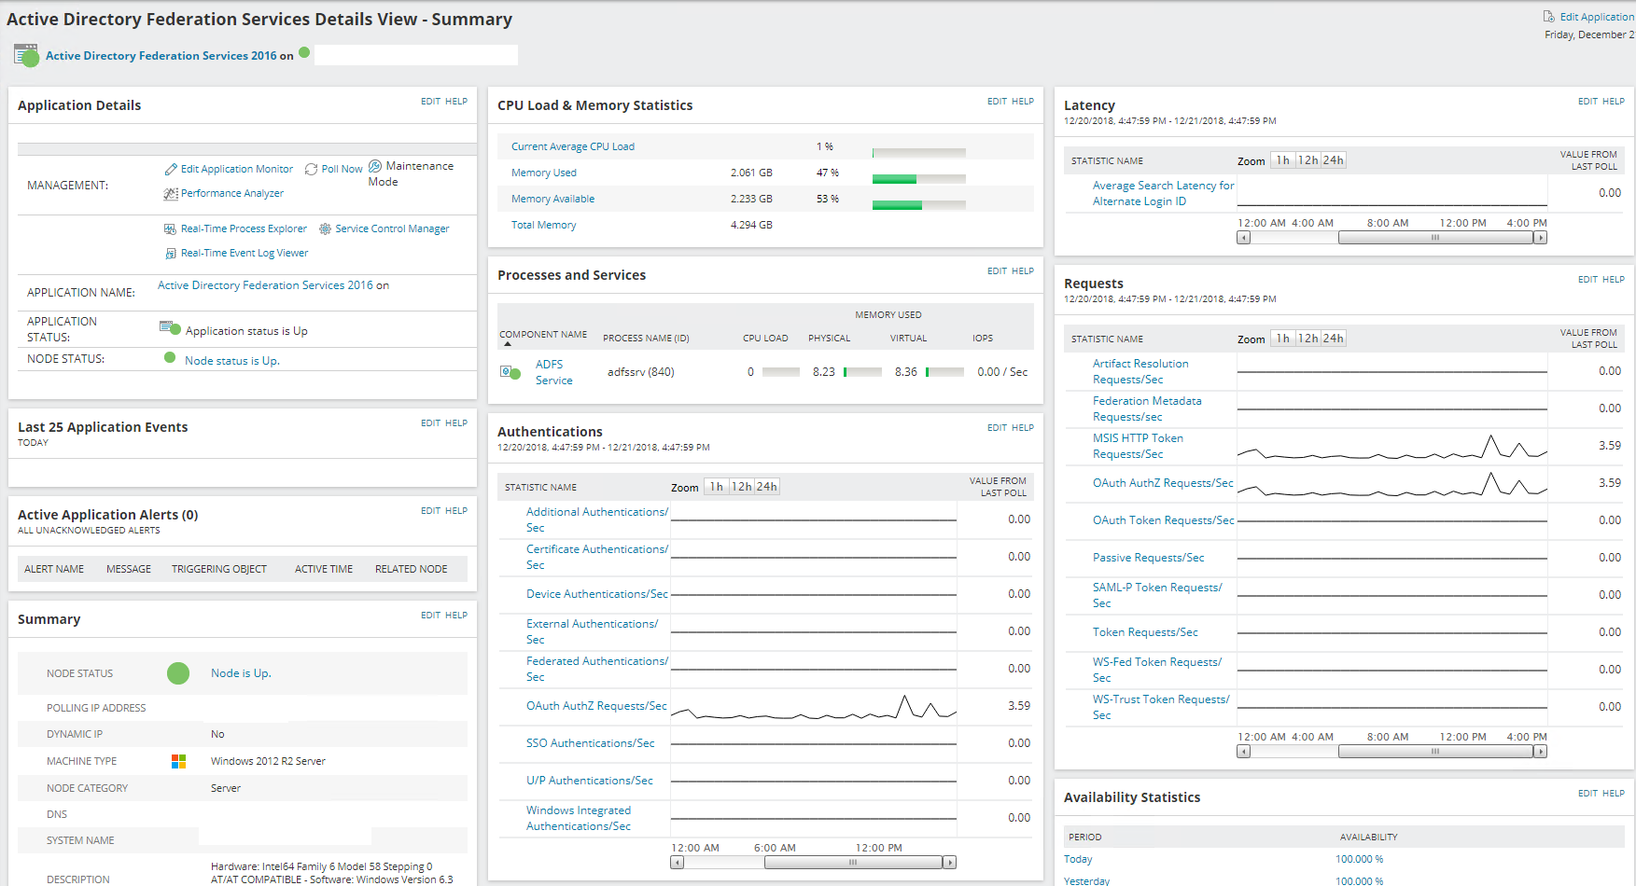Screen dimensions: 1636x886
Task: Click Edit in CPU Load & Memory Statistics
Action: click(x=997, y=102)
